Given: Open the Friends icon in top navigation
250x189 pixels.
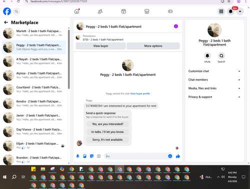Looking at the screenshot, I should click(100, 11).
